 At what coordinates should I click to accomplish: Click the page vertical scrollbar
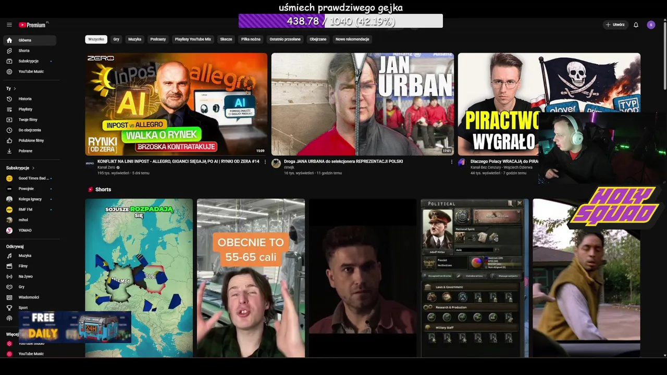coord(664,55)
